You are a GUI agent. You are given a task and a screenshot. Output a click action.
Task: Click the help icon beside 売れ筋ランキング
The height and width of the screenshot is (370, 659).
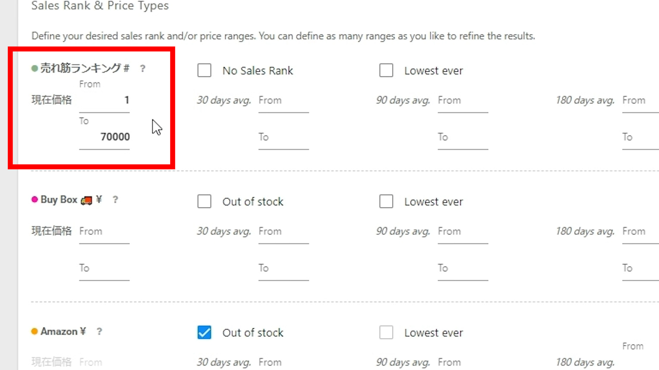pyautogui.click(x=143, y=69)
